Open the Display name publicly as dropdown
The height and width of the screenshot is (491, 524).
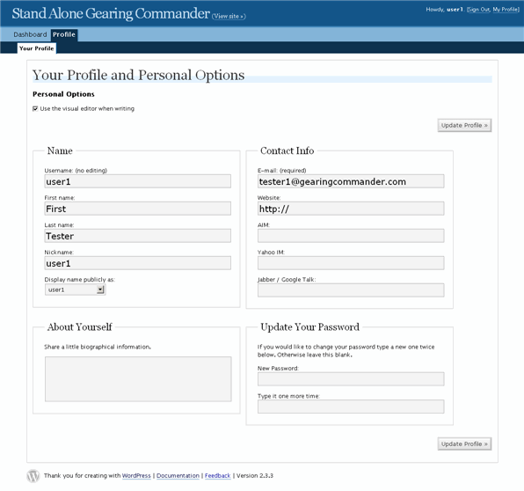click(76, 289)
